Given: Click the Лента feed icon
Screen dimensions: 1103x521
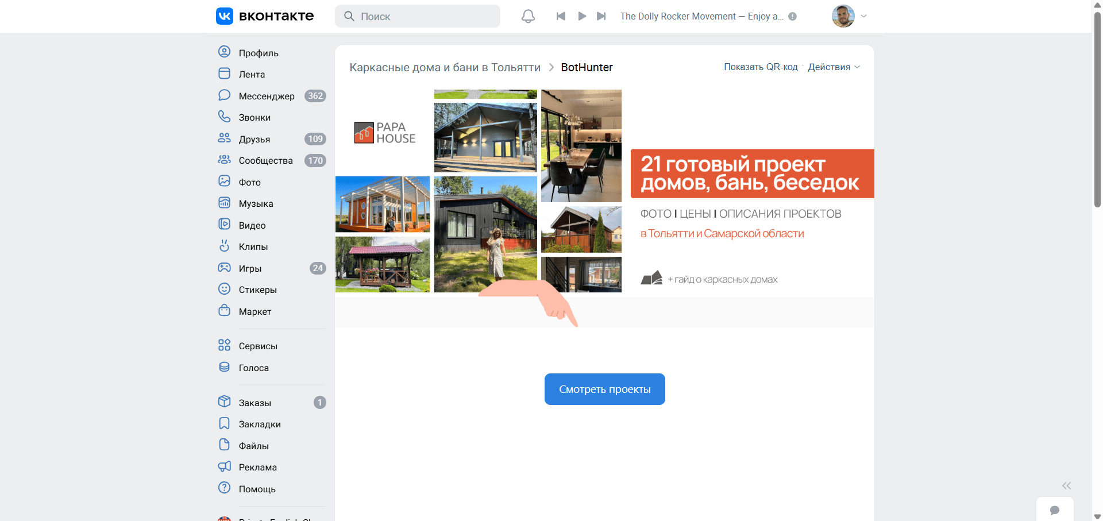Looking at the screenshot, I should point(224,74).
